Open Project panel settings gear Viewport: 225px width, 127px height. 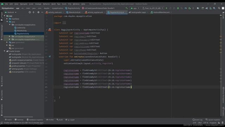click(x=38, y=12)
